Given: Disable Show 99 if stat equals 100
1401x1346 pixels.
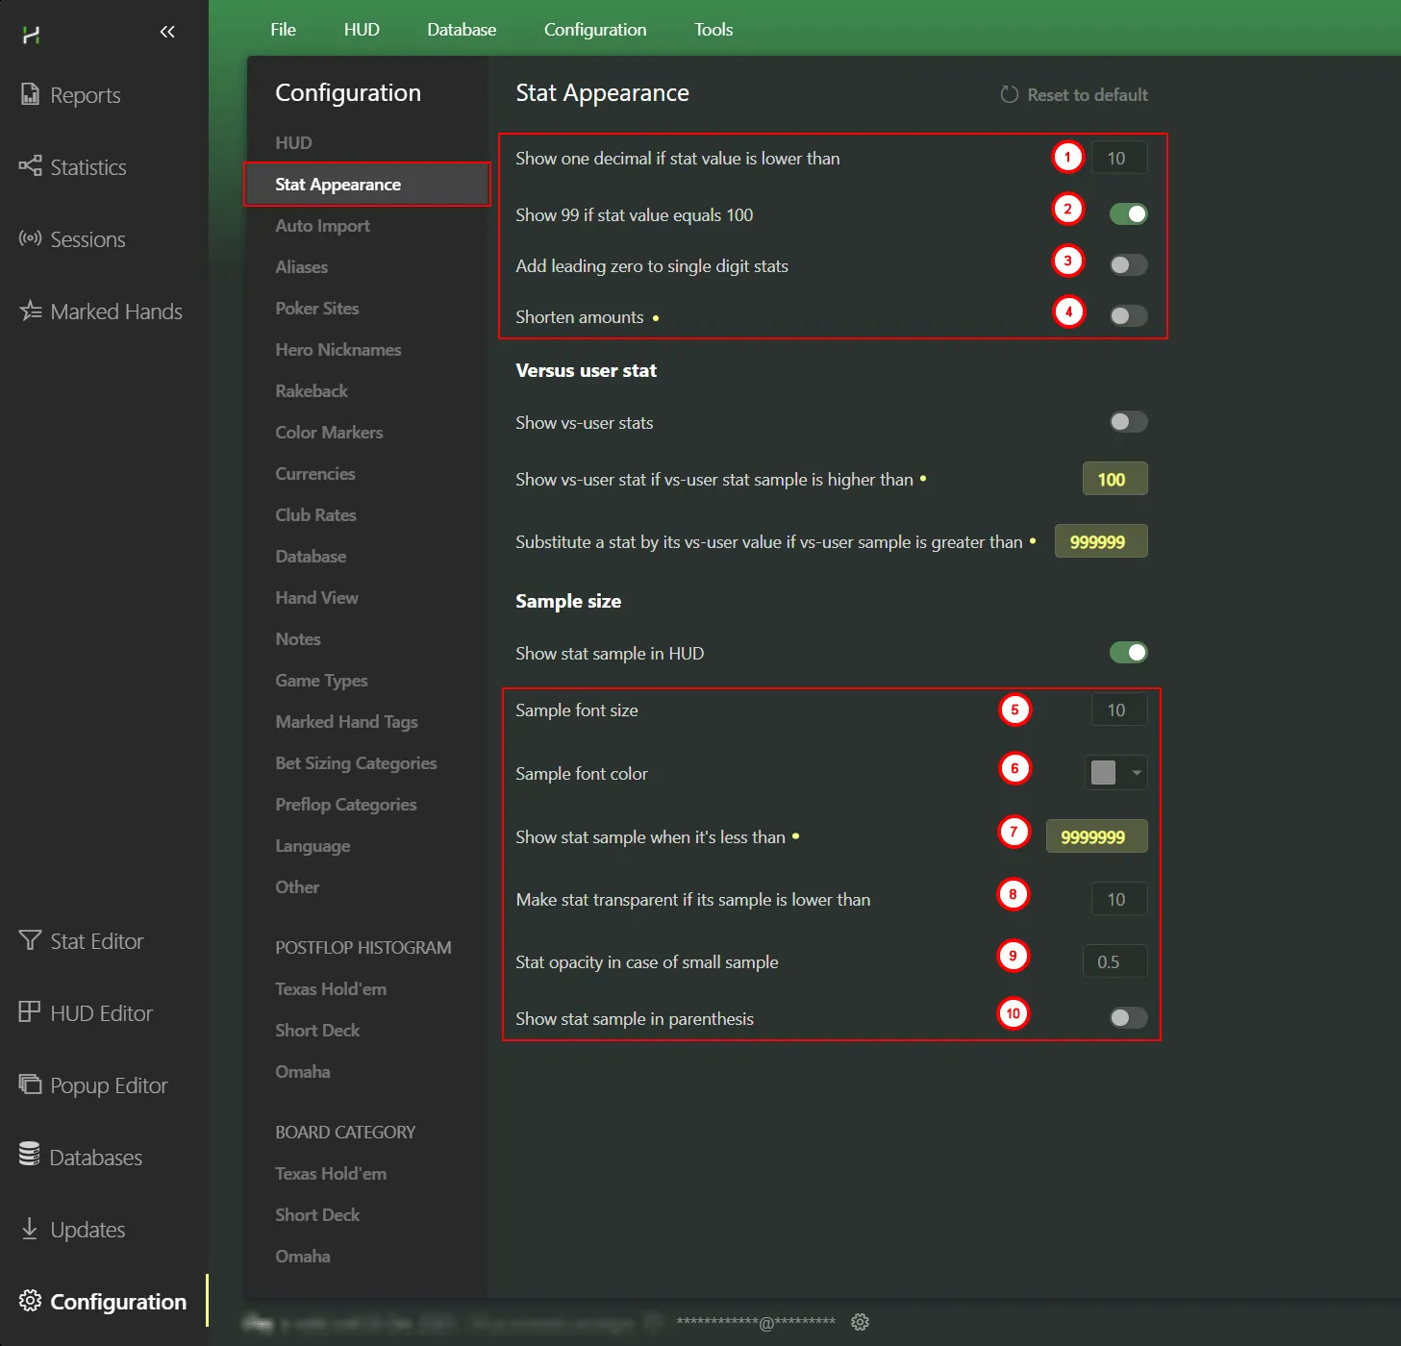Looking at the screenshot, I should point(1128,214).
